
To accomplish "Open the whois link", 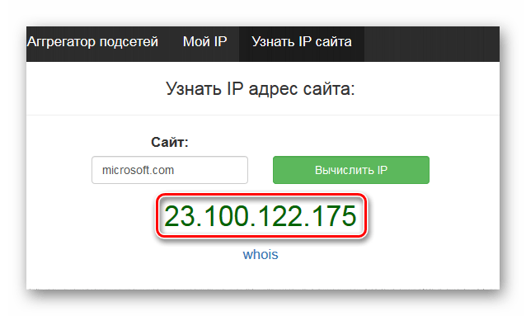I will tap(261, 255).
